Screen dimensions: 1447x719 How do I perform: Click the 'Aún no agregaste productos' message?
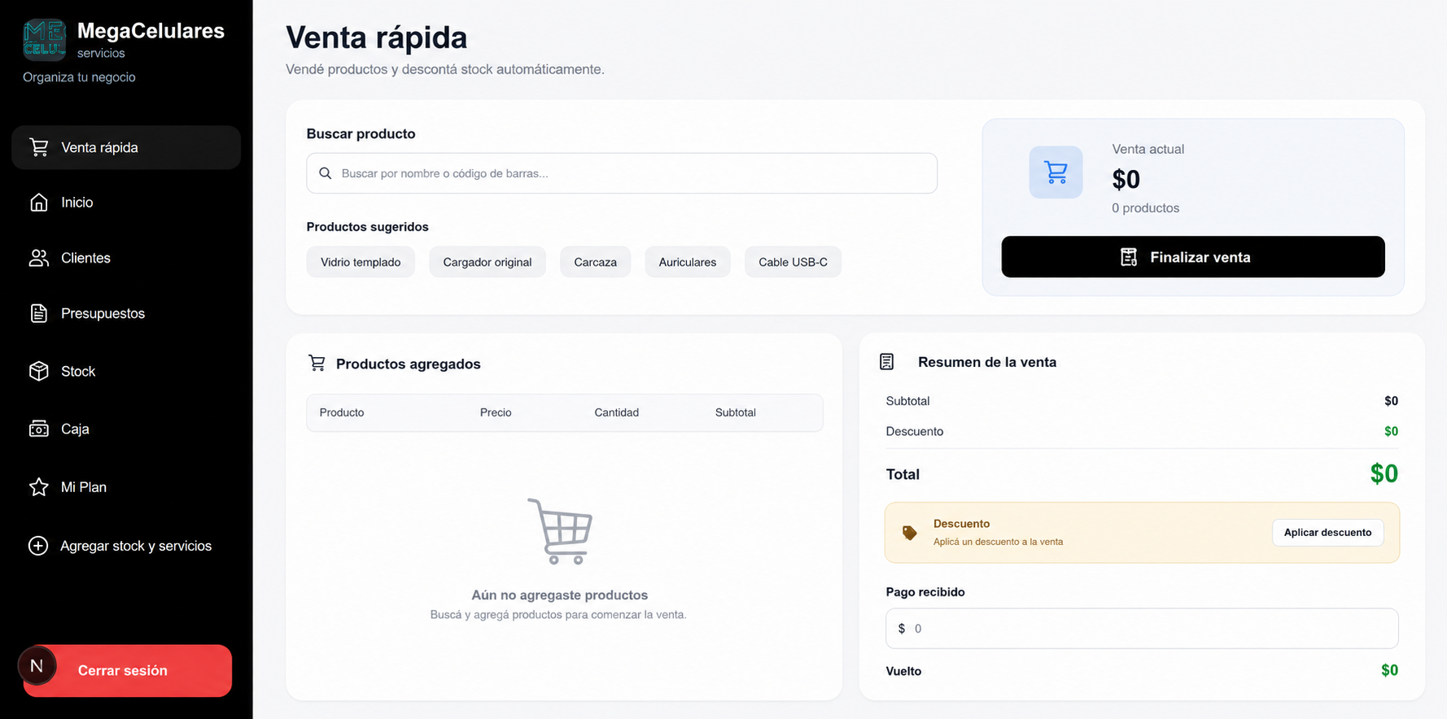click(560, 595)
